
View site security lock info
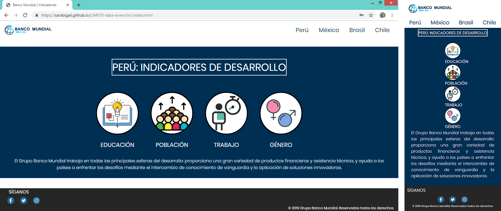(37, 15)
